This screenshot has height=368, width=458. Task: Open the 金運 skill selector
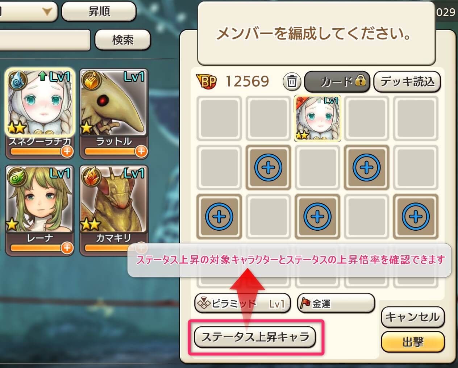point(336,303)
